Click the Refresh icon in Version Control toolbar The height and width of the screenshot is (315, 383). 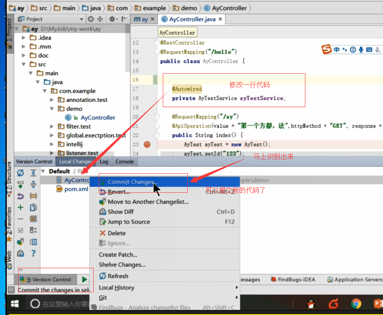21,173
